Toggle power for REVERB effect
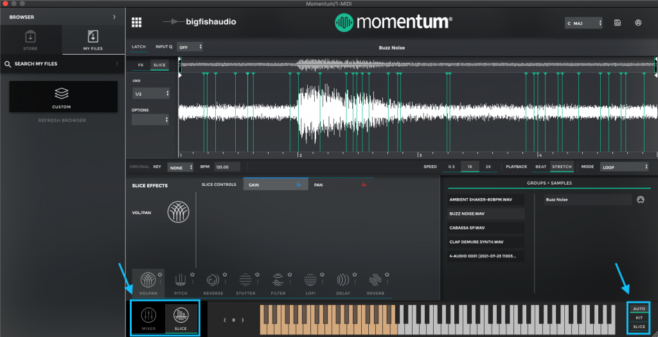Image resolution: width=658 pixels, height=337 pixels. pyautogui.click(x=386, y=274)
